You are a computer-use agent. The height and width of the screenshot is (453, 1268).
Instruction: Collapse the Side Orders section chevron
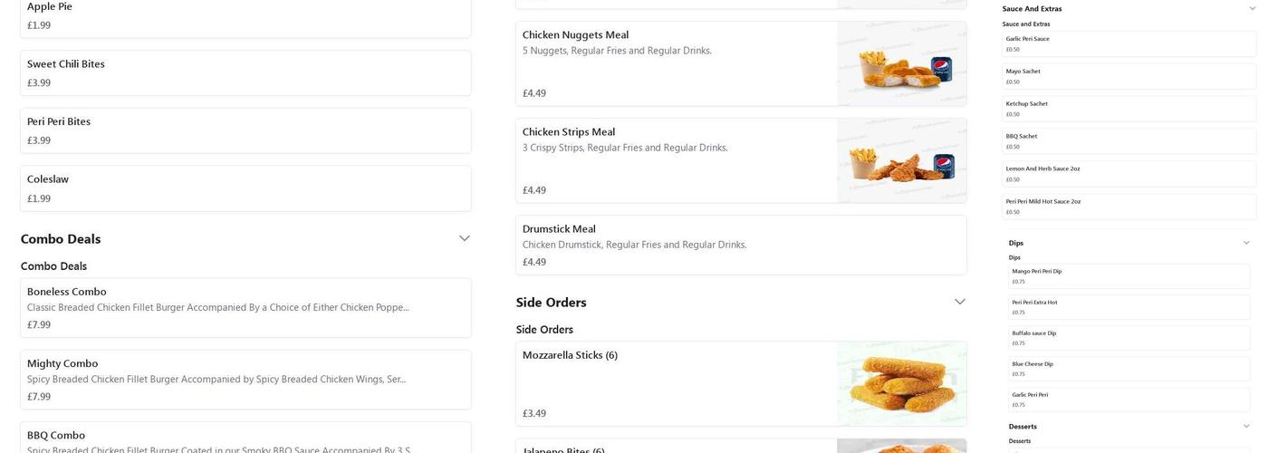(x=959, y=302)
